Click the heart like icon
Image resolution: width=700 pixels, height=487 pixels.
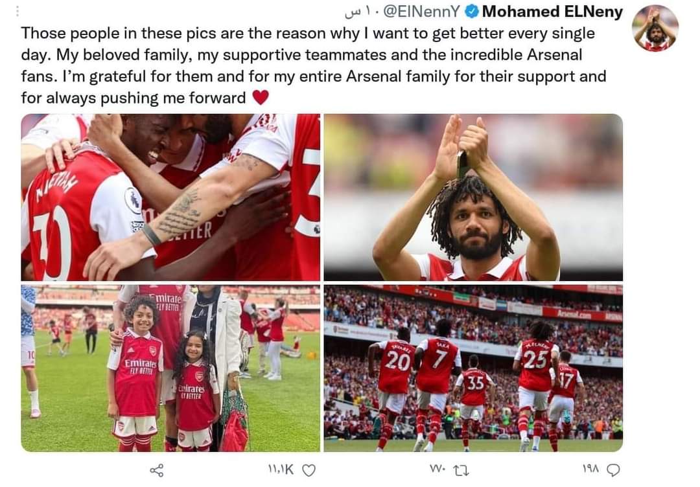tap(309, 470)
